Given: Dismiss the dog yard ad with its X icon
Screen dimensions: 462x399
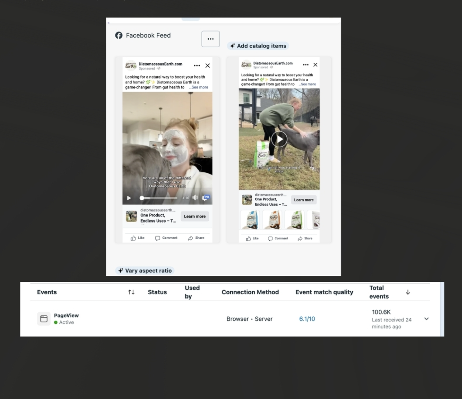Looking at the screenshot, I should (x=315, y=65).
